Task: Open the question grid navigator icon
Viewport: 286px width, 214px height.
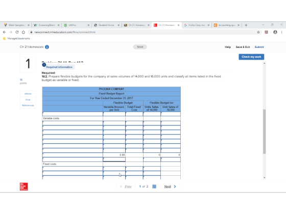Action: [154, 186]
